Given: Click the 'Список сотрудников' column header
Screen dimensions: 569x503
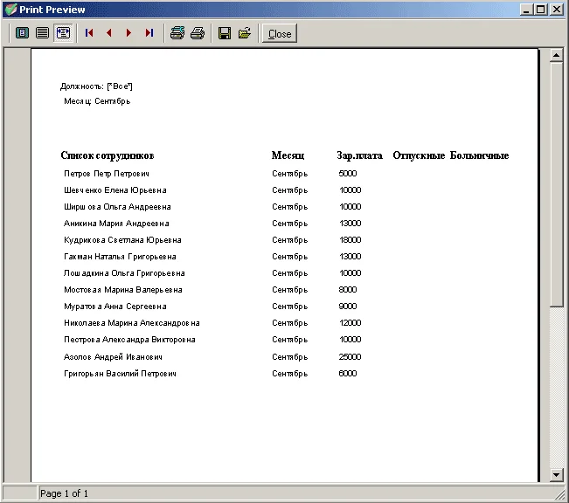Looking at the screenshot, I should (108, 155).
